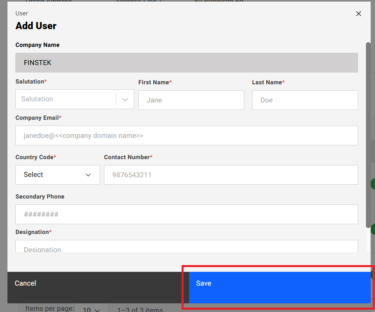
Task: Focus the First Name field
Action: coord(191,100)
